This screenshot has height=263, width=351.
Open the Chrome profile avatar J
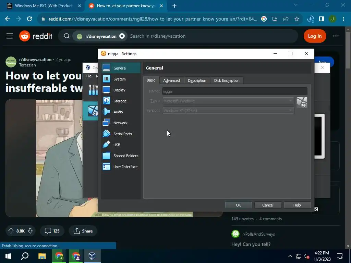(x=332, y=19)
